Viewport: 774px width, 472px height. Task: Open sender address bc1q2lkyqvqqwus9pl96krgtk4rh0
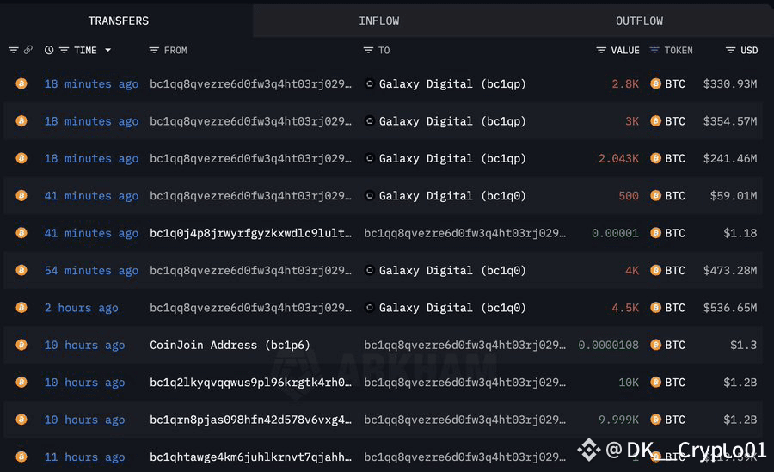tap(251, 382)
